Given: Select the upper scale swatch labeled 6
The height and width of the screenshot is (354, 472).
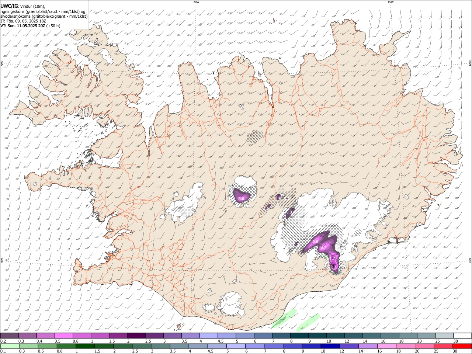Looking at the screenshot, I should [x=263, y=336].
